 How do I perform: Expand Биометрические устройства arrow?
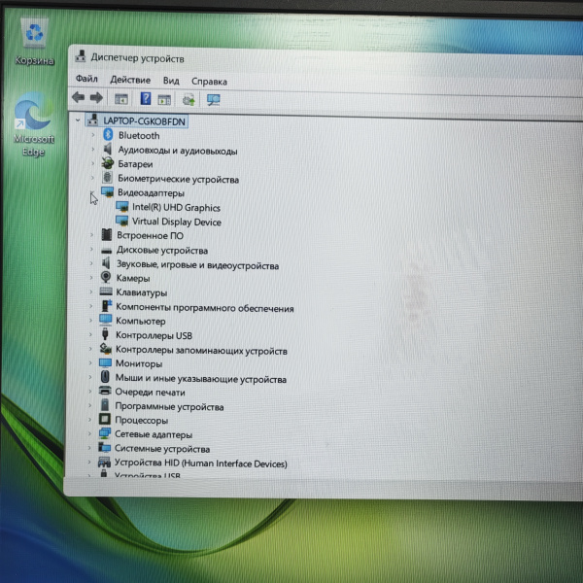click(x=92, y=178)
